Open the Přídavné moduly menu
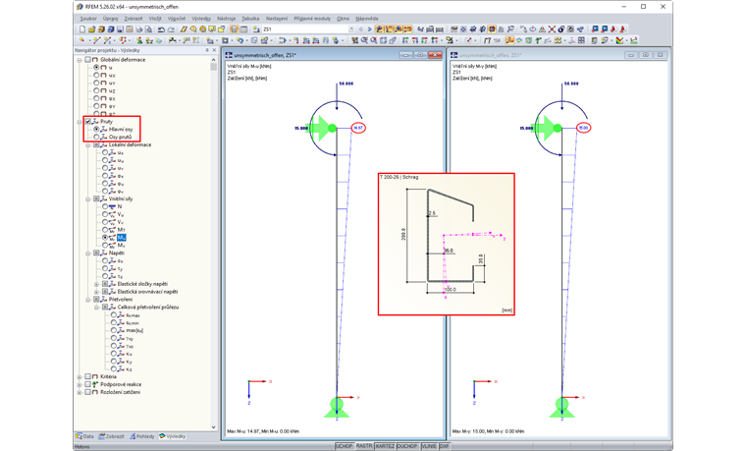Viewport: 746px width, 451px height. click(312, 19)
